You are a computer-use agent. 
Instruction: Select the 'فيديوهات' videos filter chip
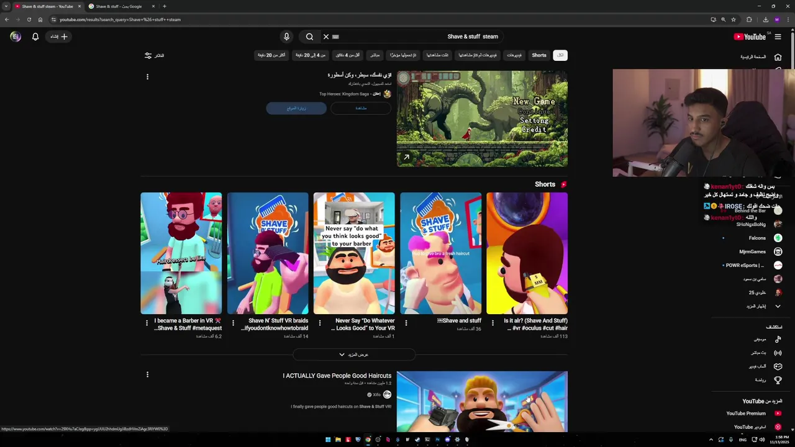pyautogui.click(x=514, y=55)
